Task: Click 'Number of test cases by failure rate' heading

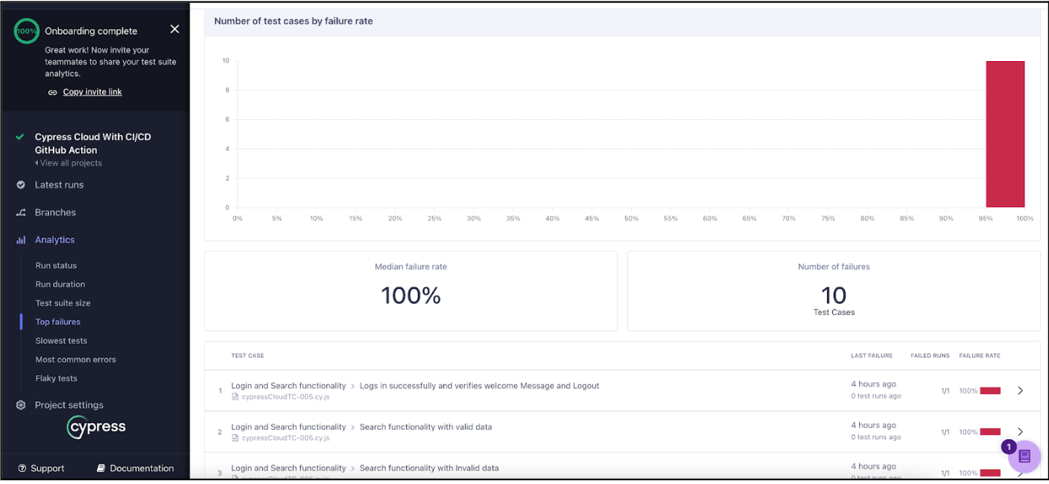Action: coord(294,21)
